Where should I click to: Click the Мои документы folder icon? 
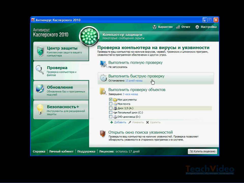coord(115,100)
